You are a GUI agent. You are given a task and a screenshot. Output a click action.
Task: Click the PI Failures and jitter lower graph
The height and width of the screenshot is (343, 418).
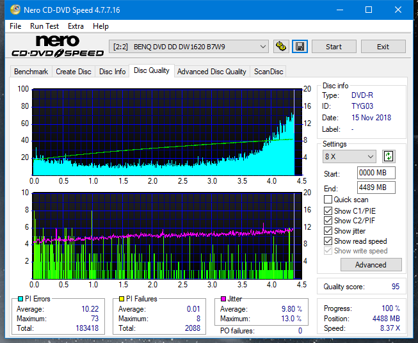167,236
